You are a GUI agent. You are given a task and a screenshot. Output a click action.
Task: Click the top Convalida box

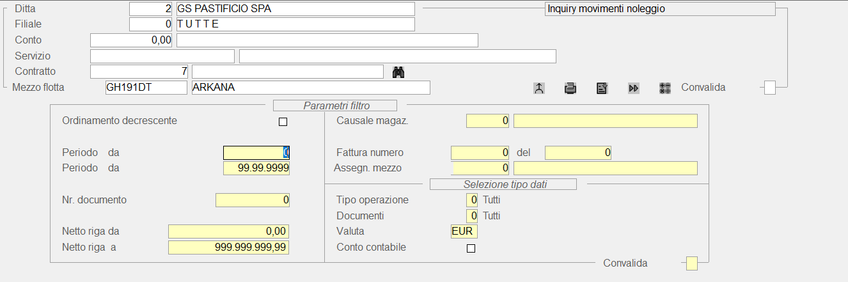pyautogui.click(x=770, y=88)
